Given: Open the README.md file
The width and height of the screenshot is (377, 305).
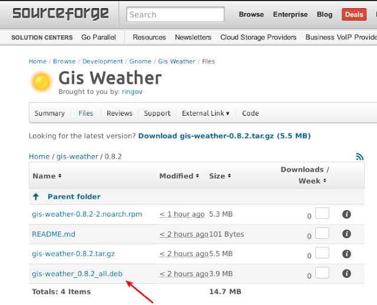Looking at the screenshot, I should 54,234.
